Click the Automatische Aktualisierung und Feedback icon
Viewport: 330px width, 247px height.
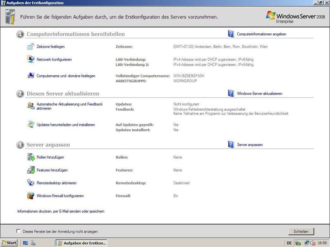point(31,106)
